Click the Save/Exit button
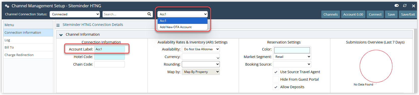 (x=408, y=14)
